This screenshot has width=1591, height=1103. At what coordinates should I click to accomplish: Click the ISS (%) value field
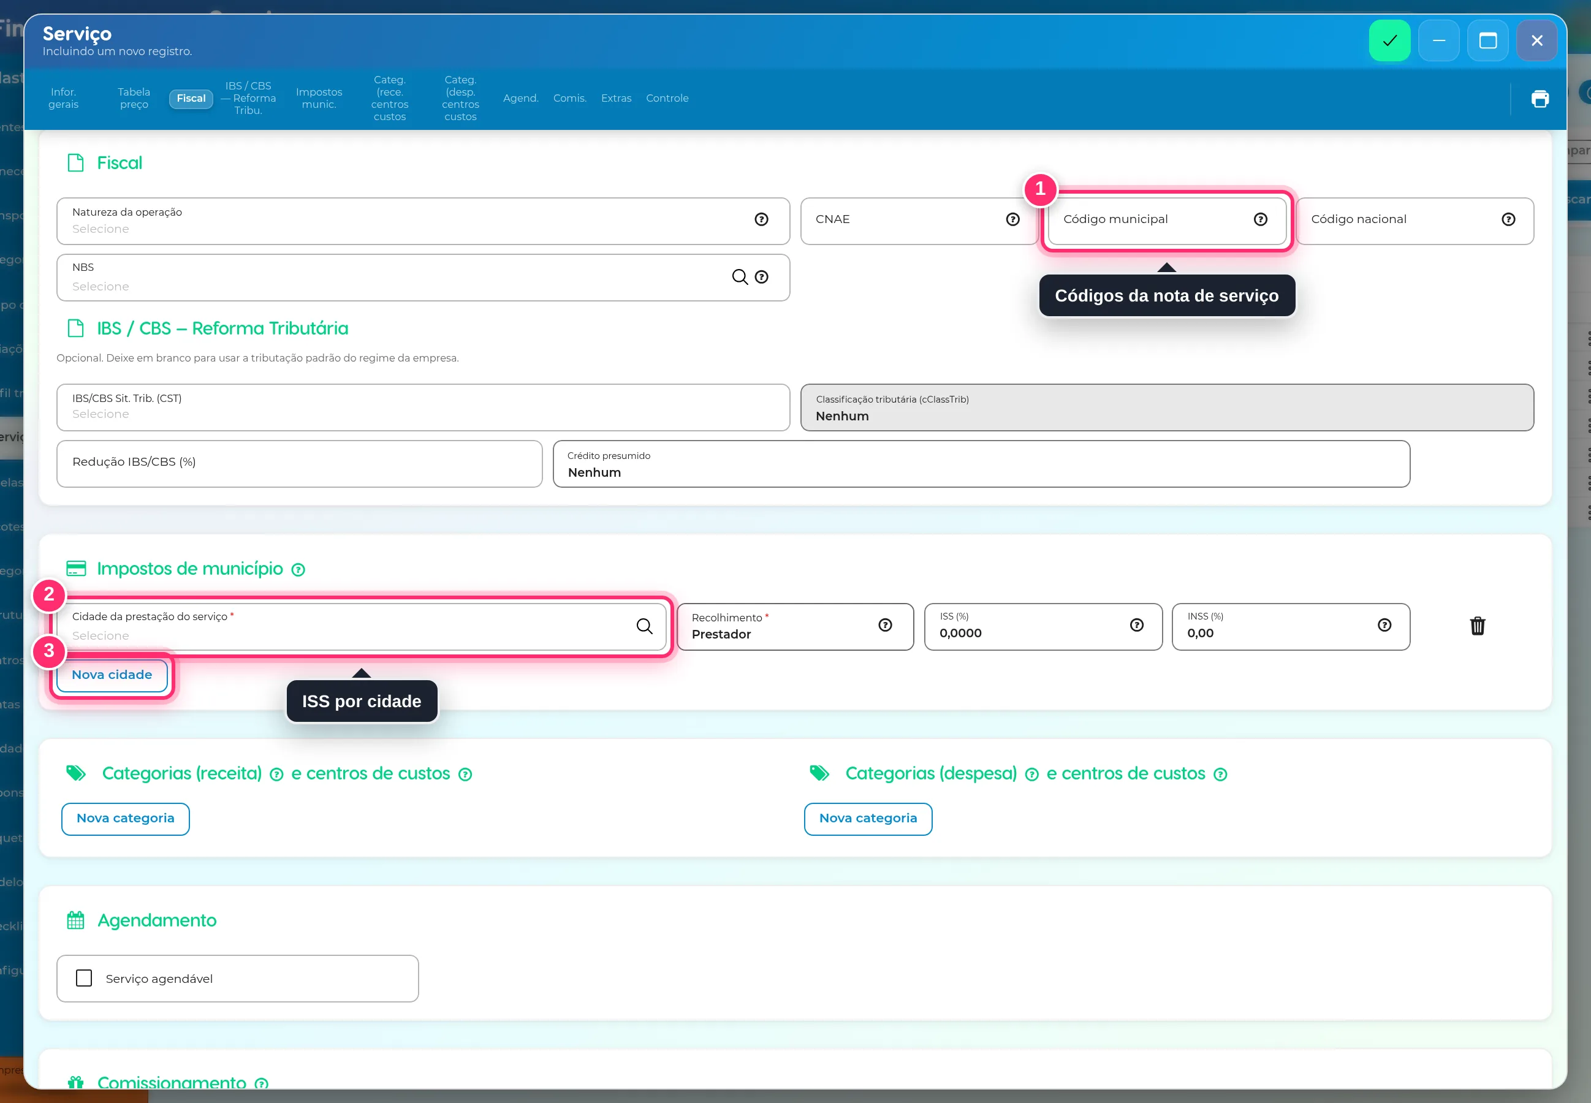[1043, 627]
